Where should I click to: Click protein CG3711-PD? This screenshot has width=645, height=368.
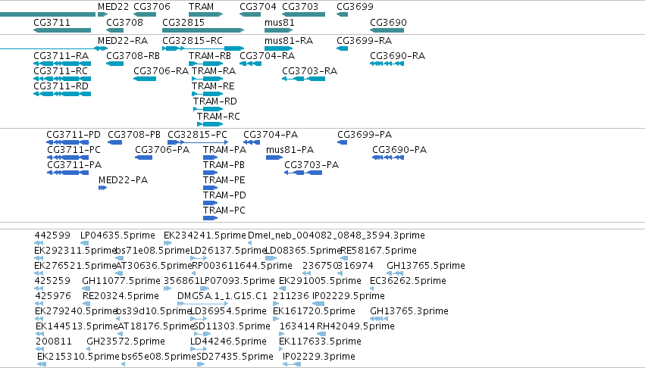click(74, 135)
